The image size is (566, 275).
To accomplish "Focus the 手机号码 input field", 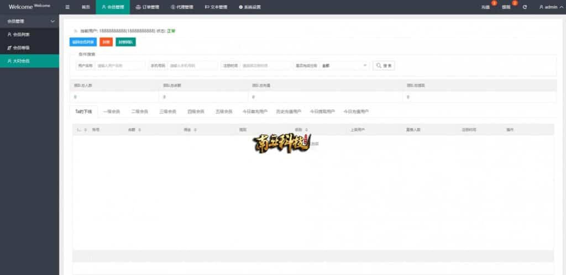I will [192, 66].
